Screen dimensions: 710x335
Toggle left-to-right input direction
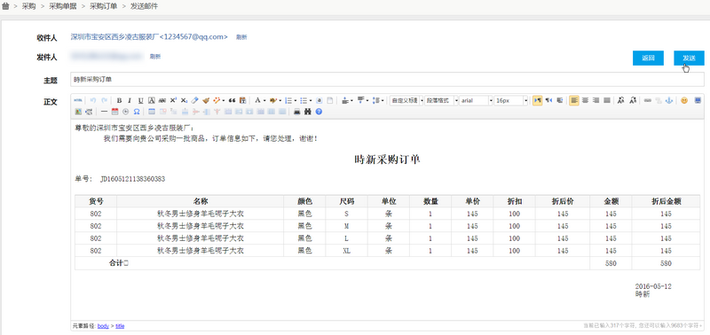point(538,100)
